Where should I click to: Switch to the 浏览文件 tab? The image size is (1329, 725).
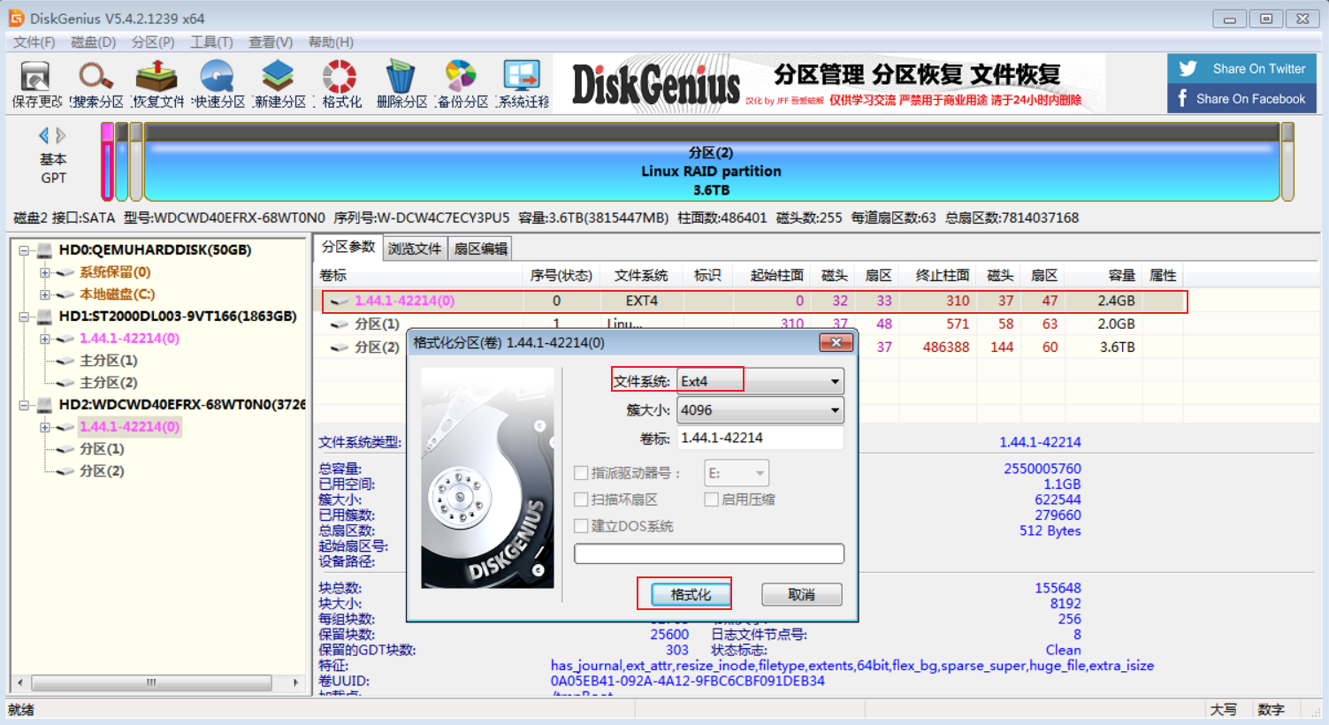point(414,248)
